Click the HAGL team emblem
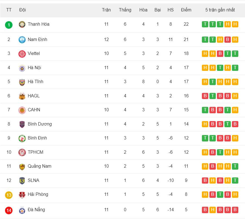Screen dimensions: 245x219 click(22, 96)
